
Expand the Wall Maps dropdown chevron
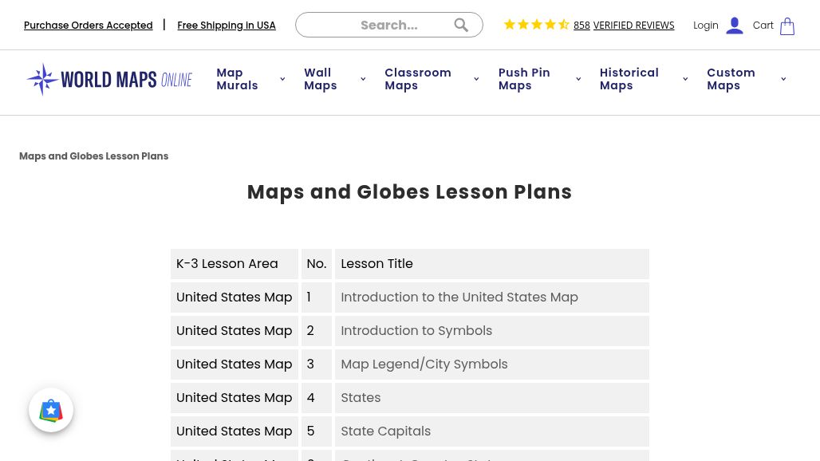(x=363, y=80)
